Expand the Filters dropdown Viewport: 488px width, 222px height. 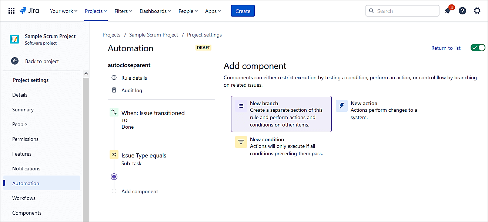(123, 11)
